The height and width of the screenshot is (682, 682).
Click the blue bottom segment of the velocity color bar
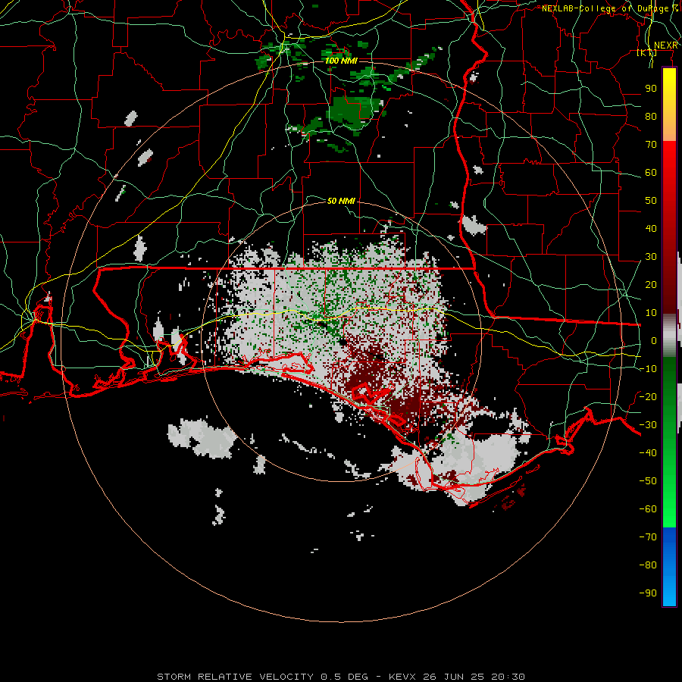669,567
